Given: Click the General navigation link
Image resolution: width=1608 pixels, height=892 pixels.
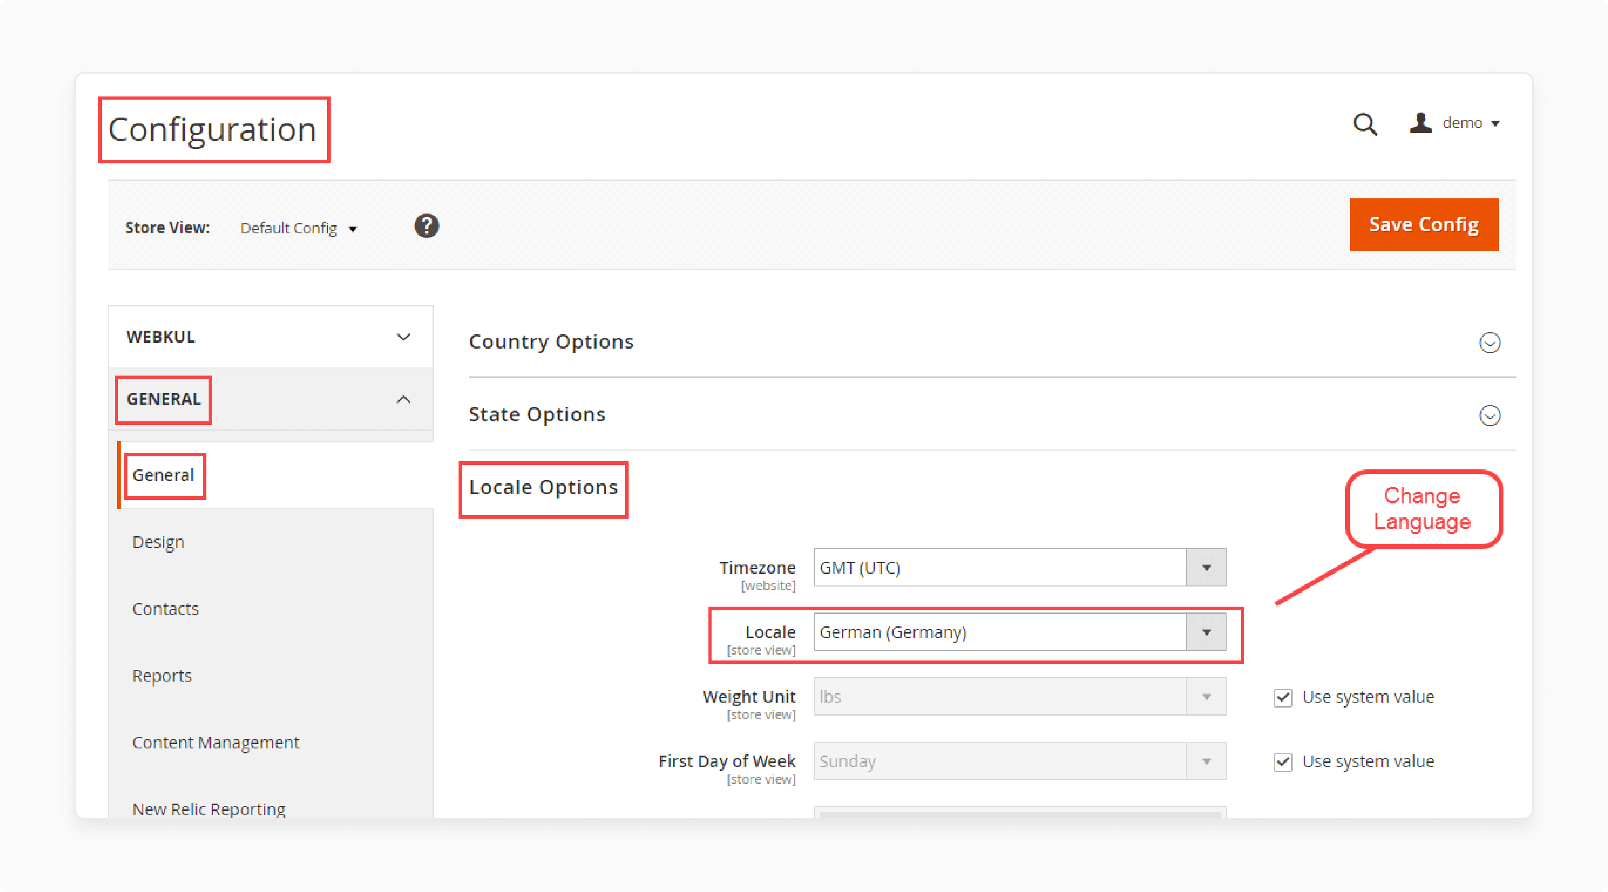Looking at the screenshot, I should [164, 475].
